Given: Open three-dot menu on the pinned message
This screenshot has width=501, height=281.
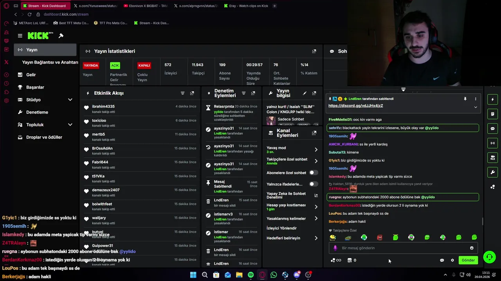Looking at the screenshot, I should (476, 99).
